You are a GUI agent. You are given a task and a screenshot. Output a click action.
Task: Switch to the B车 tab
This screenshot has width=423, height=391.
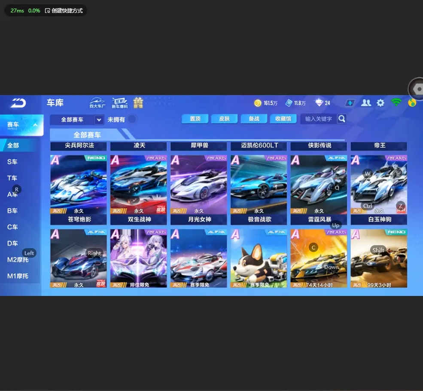(12, 210)
